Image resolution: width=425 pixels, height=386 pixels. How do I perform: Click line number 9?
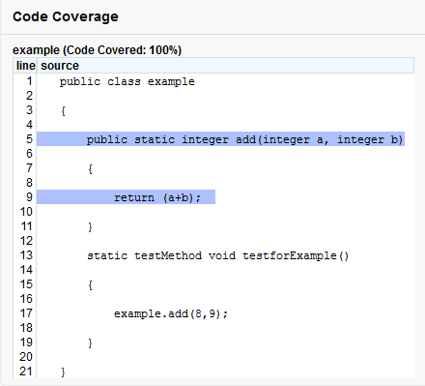click(x=29, y=197)
